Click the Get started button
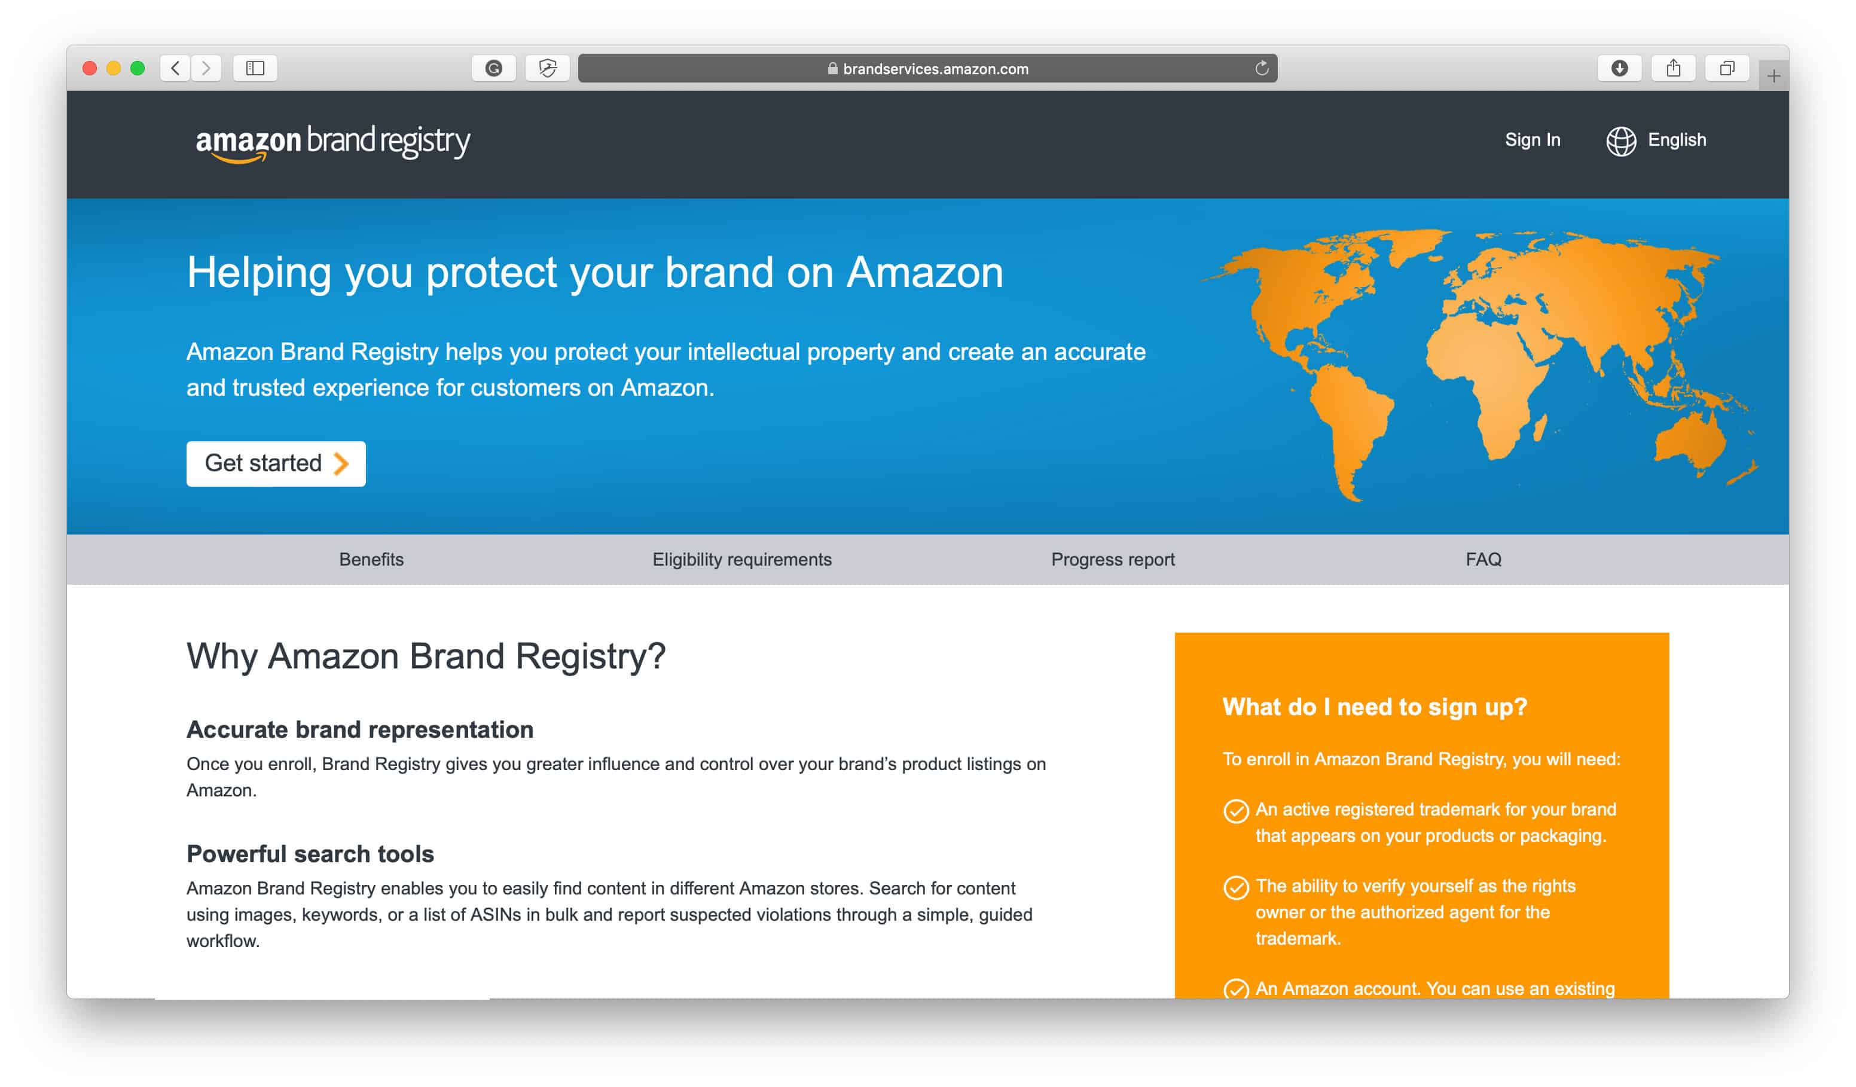Image resolution: width=1856 pixels, height=1087 pixels. 276,463
